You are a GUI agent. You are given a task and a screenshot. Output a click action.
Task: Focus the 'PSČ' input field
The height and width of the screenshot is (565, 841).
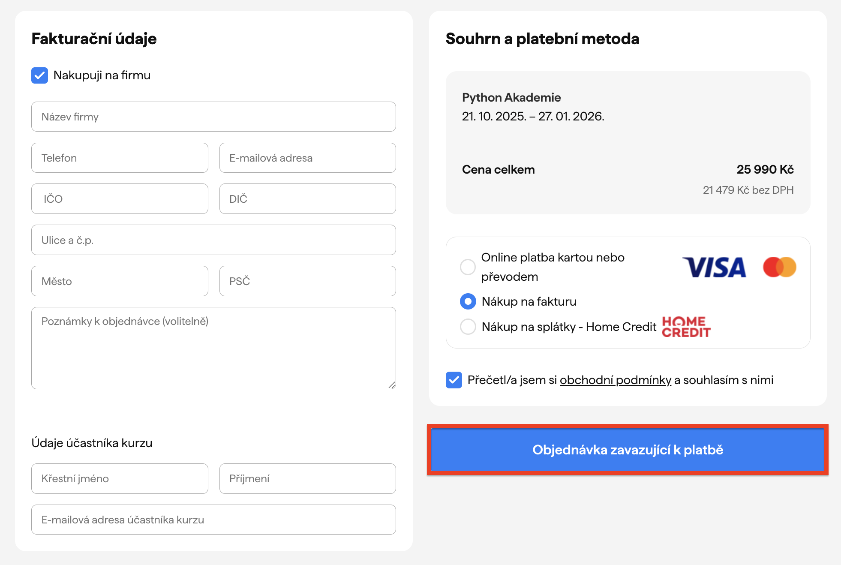coord(307,281)
